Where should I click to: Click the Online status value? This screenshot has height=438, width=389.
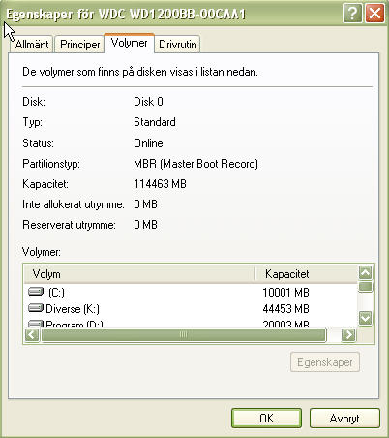click(148, 143)
